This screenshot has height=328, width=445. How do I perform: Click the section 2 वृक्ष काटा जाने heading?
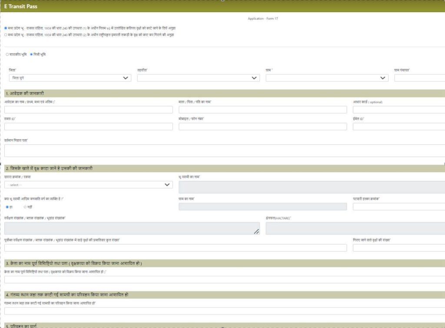[x=49, y=168]
